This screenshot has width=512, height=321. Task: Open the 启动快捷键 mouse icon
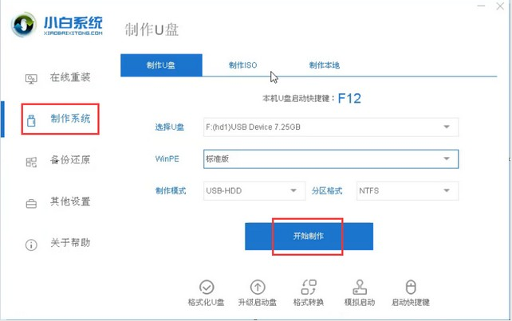click(x=411, y=287)
